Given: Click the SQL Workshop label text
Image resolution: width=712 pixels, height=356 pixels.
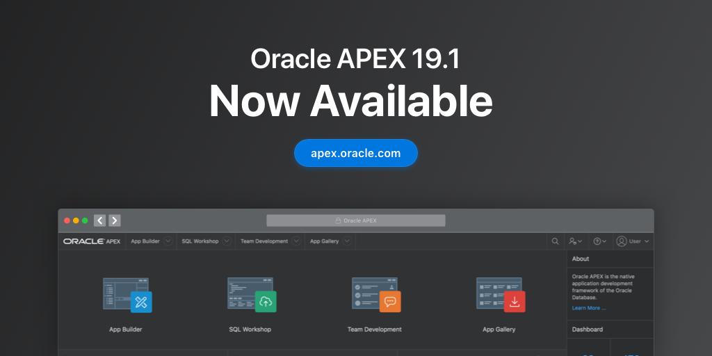Looking at the screenshot, I should pyautogui.click(x=250, y=330).
